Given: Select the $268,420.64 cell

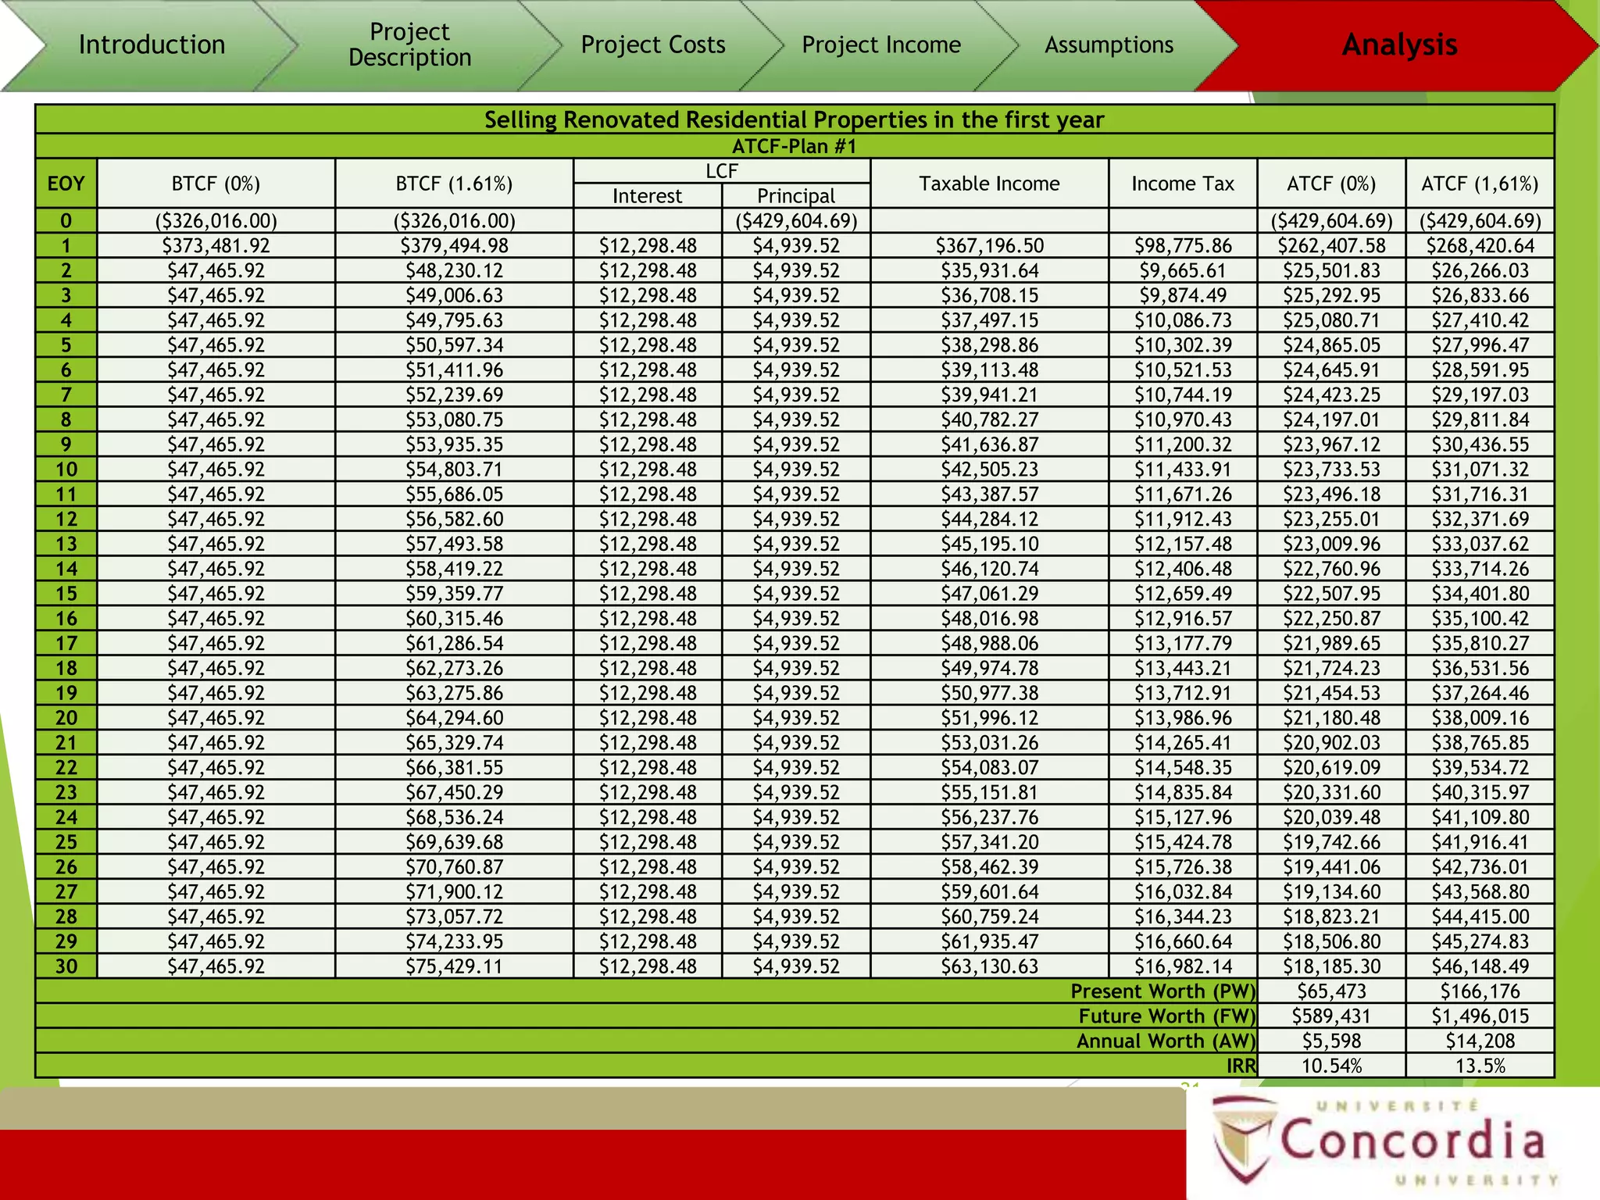Looking at the screenshot, I should (x=1480, y=245).
